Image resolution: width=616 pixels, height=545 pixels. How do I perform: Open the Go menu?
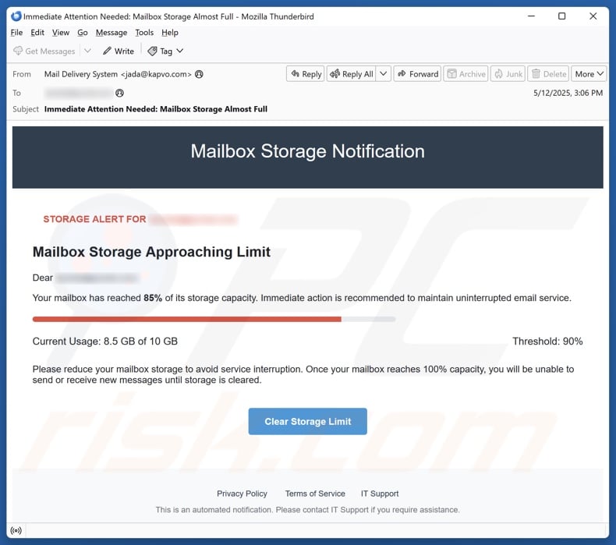83,33
